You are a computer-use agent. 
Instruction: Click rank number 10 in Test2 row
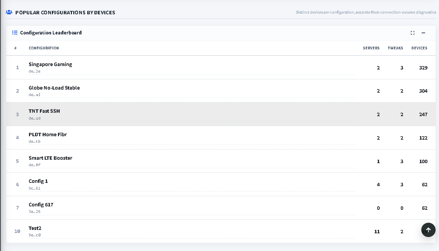click(17, 231)
